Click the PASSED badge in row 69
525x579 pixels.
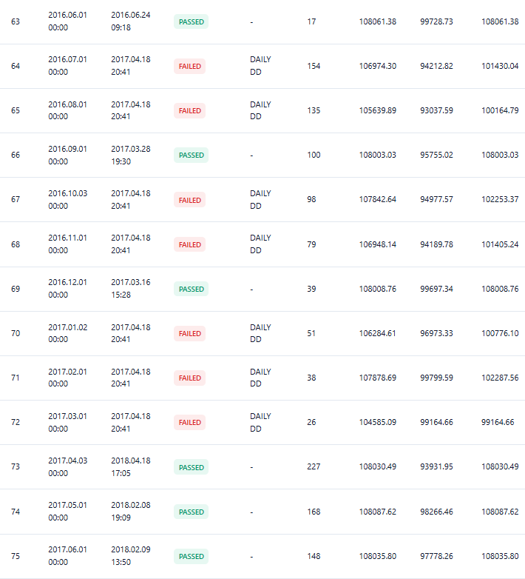tap(191, 289)
